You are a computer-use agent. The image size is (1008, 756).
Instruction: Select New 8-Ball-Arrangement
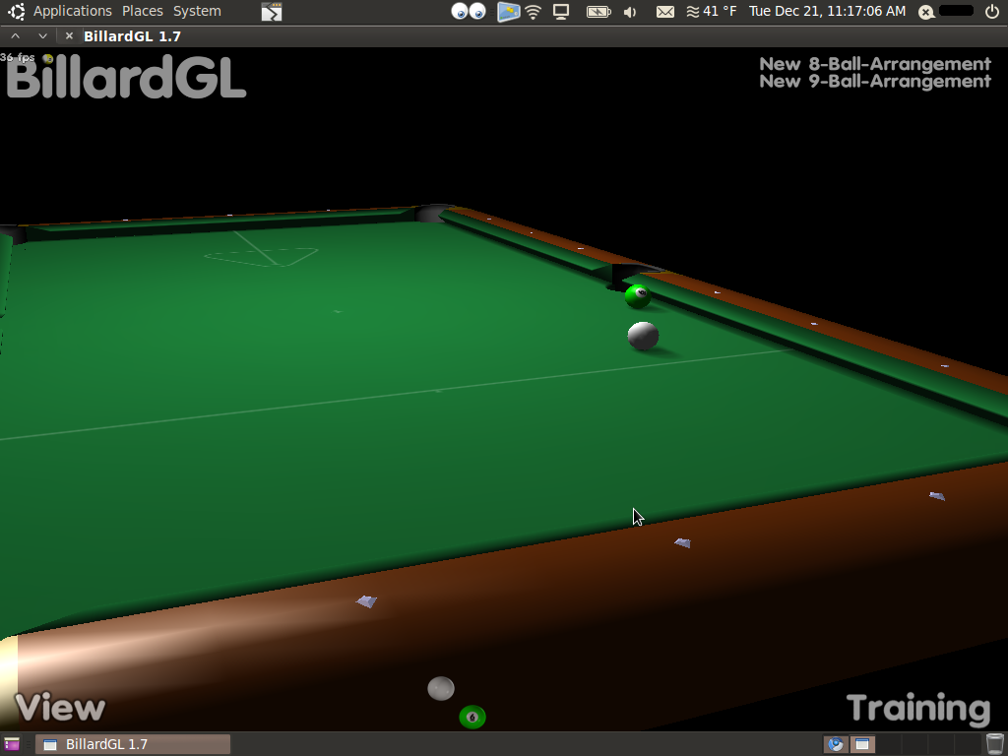pos(874,64)
